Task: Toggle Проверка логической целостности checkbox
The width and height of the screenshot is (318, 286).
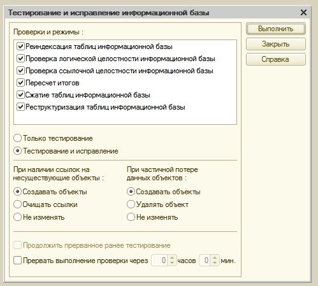Action: [20, 59]
